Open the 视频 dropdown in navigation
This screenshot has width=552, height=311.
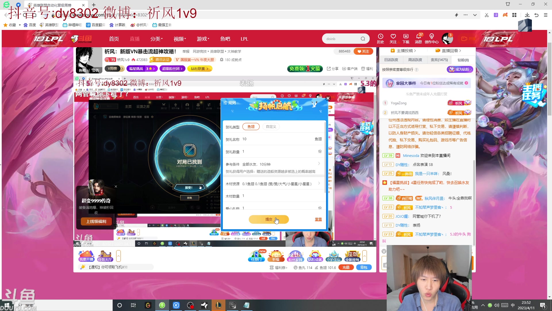tap(180, 39)
